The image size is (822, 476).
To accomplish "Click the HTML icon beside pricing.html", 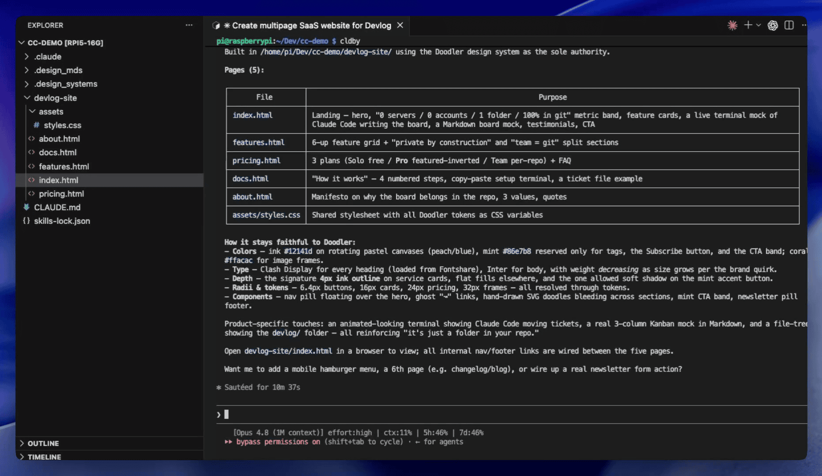I will (x=31, y=193).
